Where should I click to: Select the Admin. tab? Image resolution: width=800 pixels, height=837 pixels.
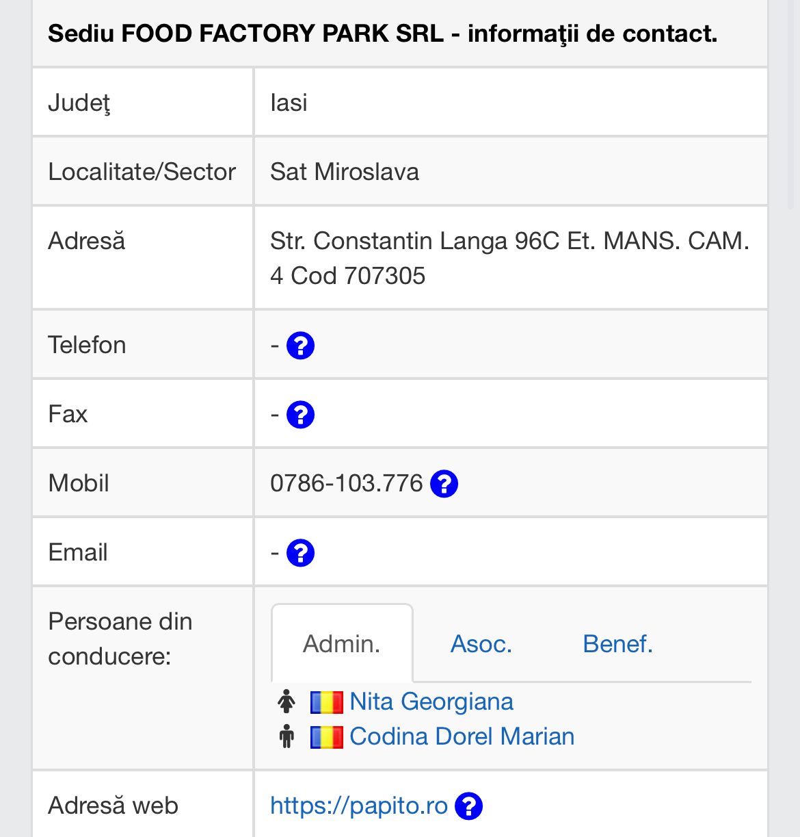342,643
